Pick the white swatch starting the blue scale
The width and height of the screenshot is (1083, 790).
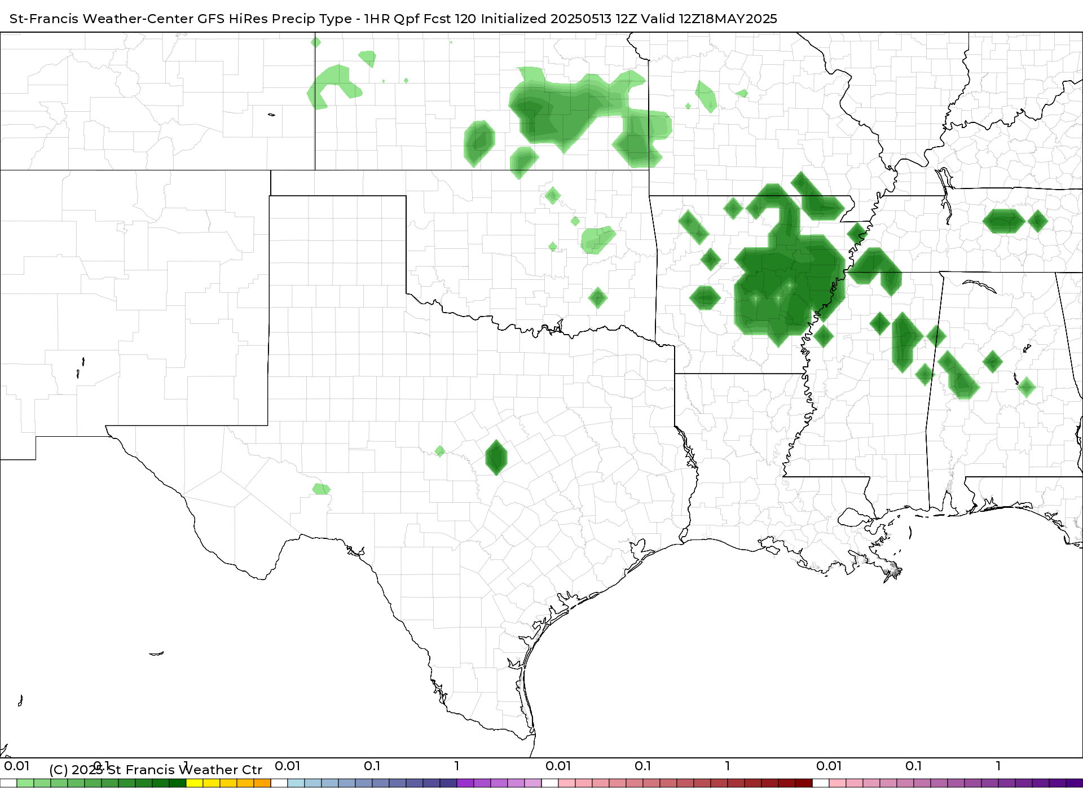279,783
